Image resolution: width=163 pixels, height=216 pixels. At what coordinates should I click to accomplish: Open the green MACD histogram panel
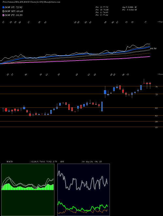28,190
